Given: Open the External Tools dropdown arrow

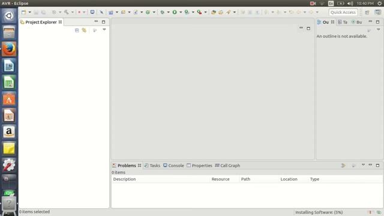Looking at the screenshot, I should (205, 12).
